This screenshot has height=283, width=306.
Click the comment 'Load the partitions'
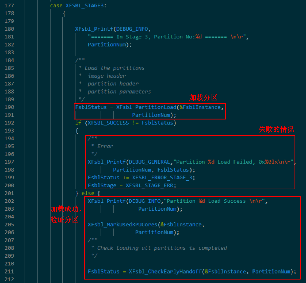pos(114,68)
